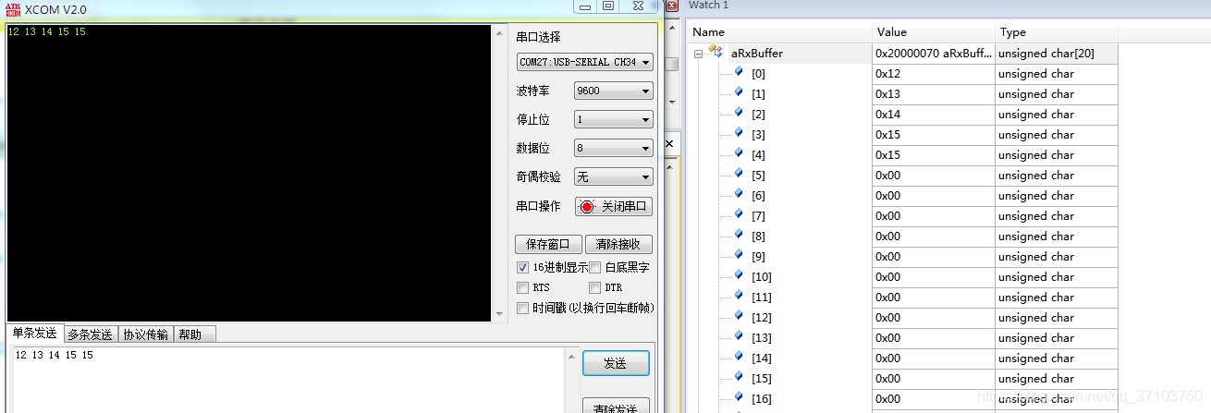Click the 关闭串口 close port button

614,206
